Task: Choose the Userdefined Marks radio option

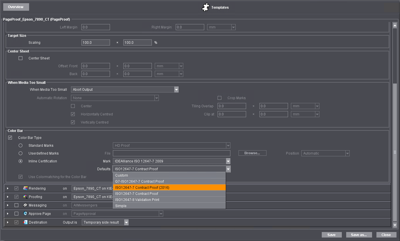Action: pos(20,153)
